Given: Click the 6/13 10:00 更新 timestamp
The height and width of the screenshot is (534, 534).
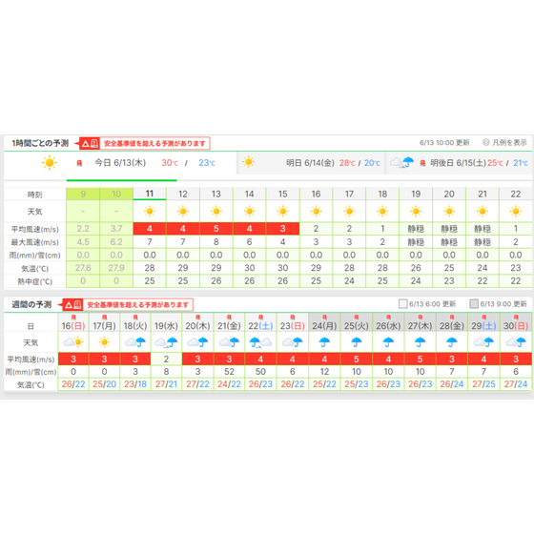Looking at the screenshot, I should (444, 142).
